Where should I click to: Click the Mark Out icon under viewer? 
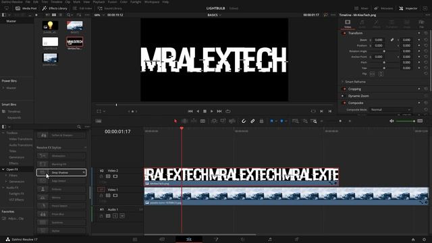pyautogui.click(x=330, y=111)
